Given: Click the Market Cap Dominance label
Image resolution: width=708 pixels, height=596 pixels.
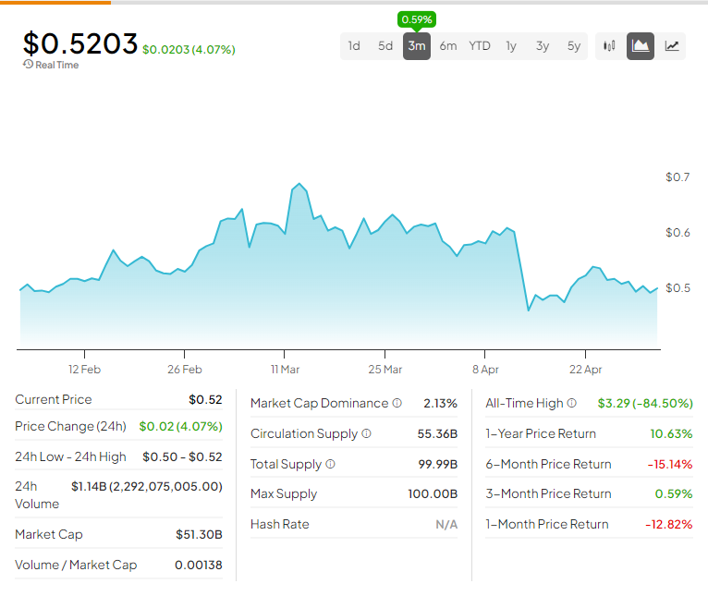Looking at the screenshot, I should (x=319, y=403).
